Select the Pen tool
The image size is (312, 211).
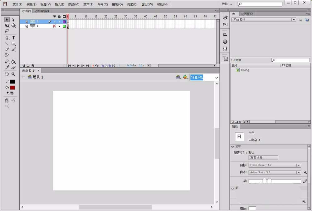click(7, 38)
